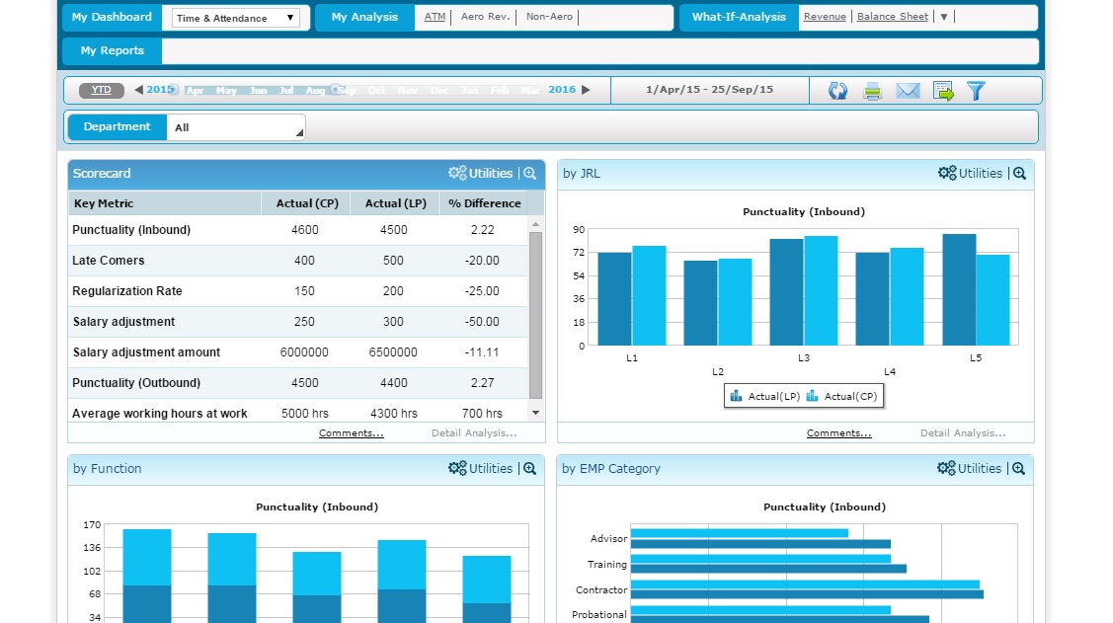Open Balance Sheet what-if link
The image size is (1113, 623).
click(892, 17)
